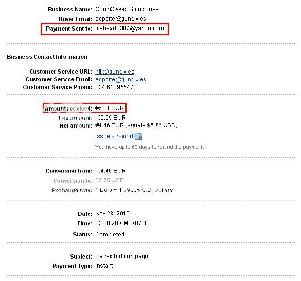
Task: Click the help icon beside Issue a refund
Action: click(138, 136)
